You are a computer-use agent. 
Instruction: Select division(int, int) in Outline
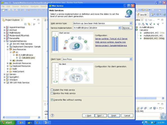coord(154,38)
